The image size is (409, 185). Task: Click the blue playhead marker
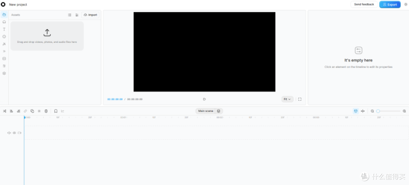pyautogui.click(x=25, y=118)
